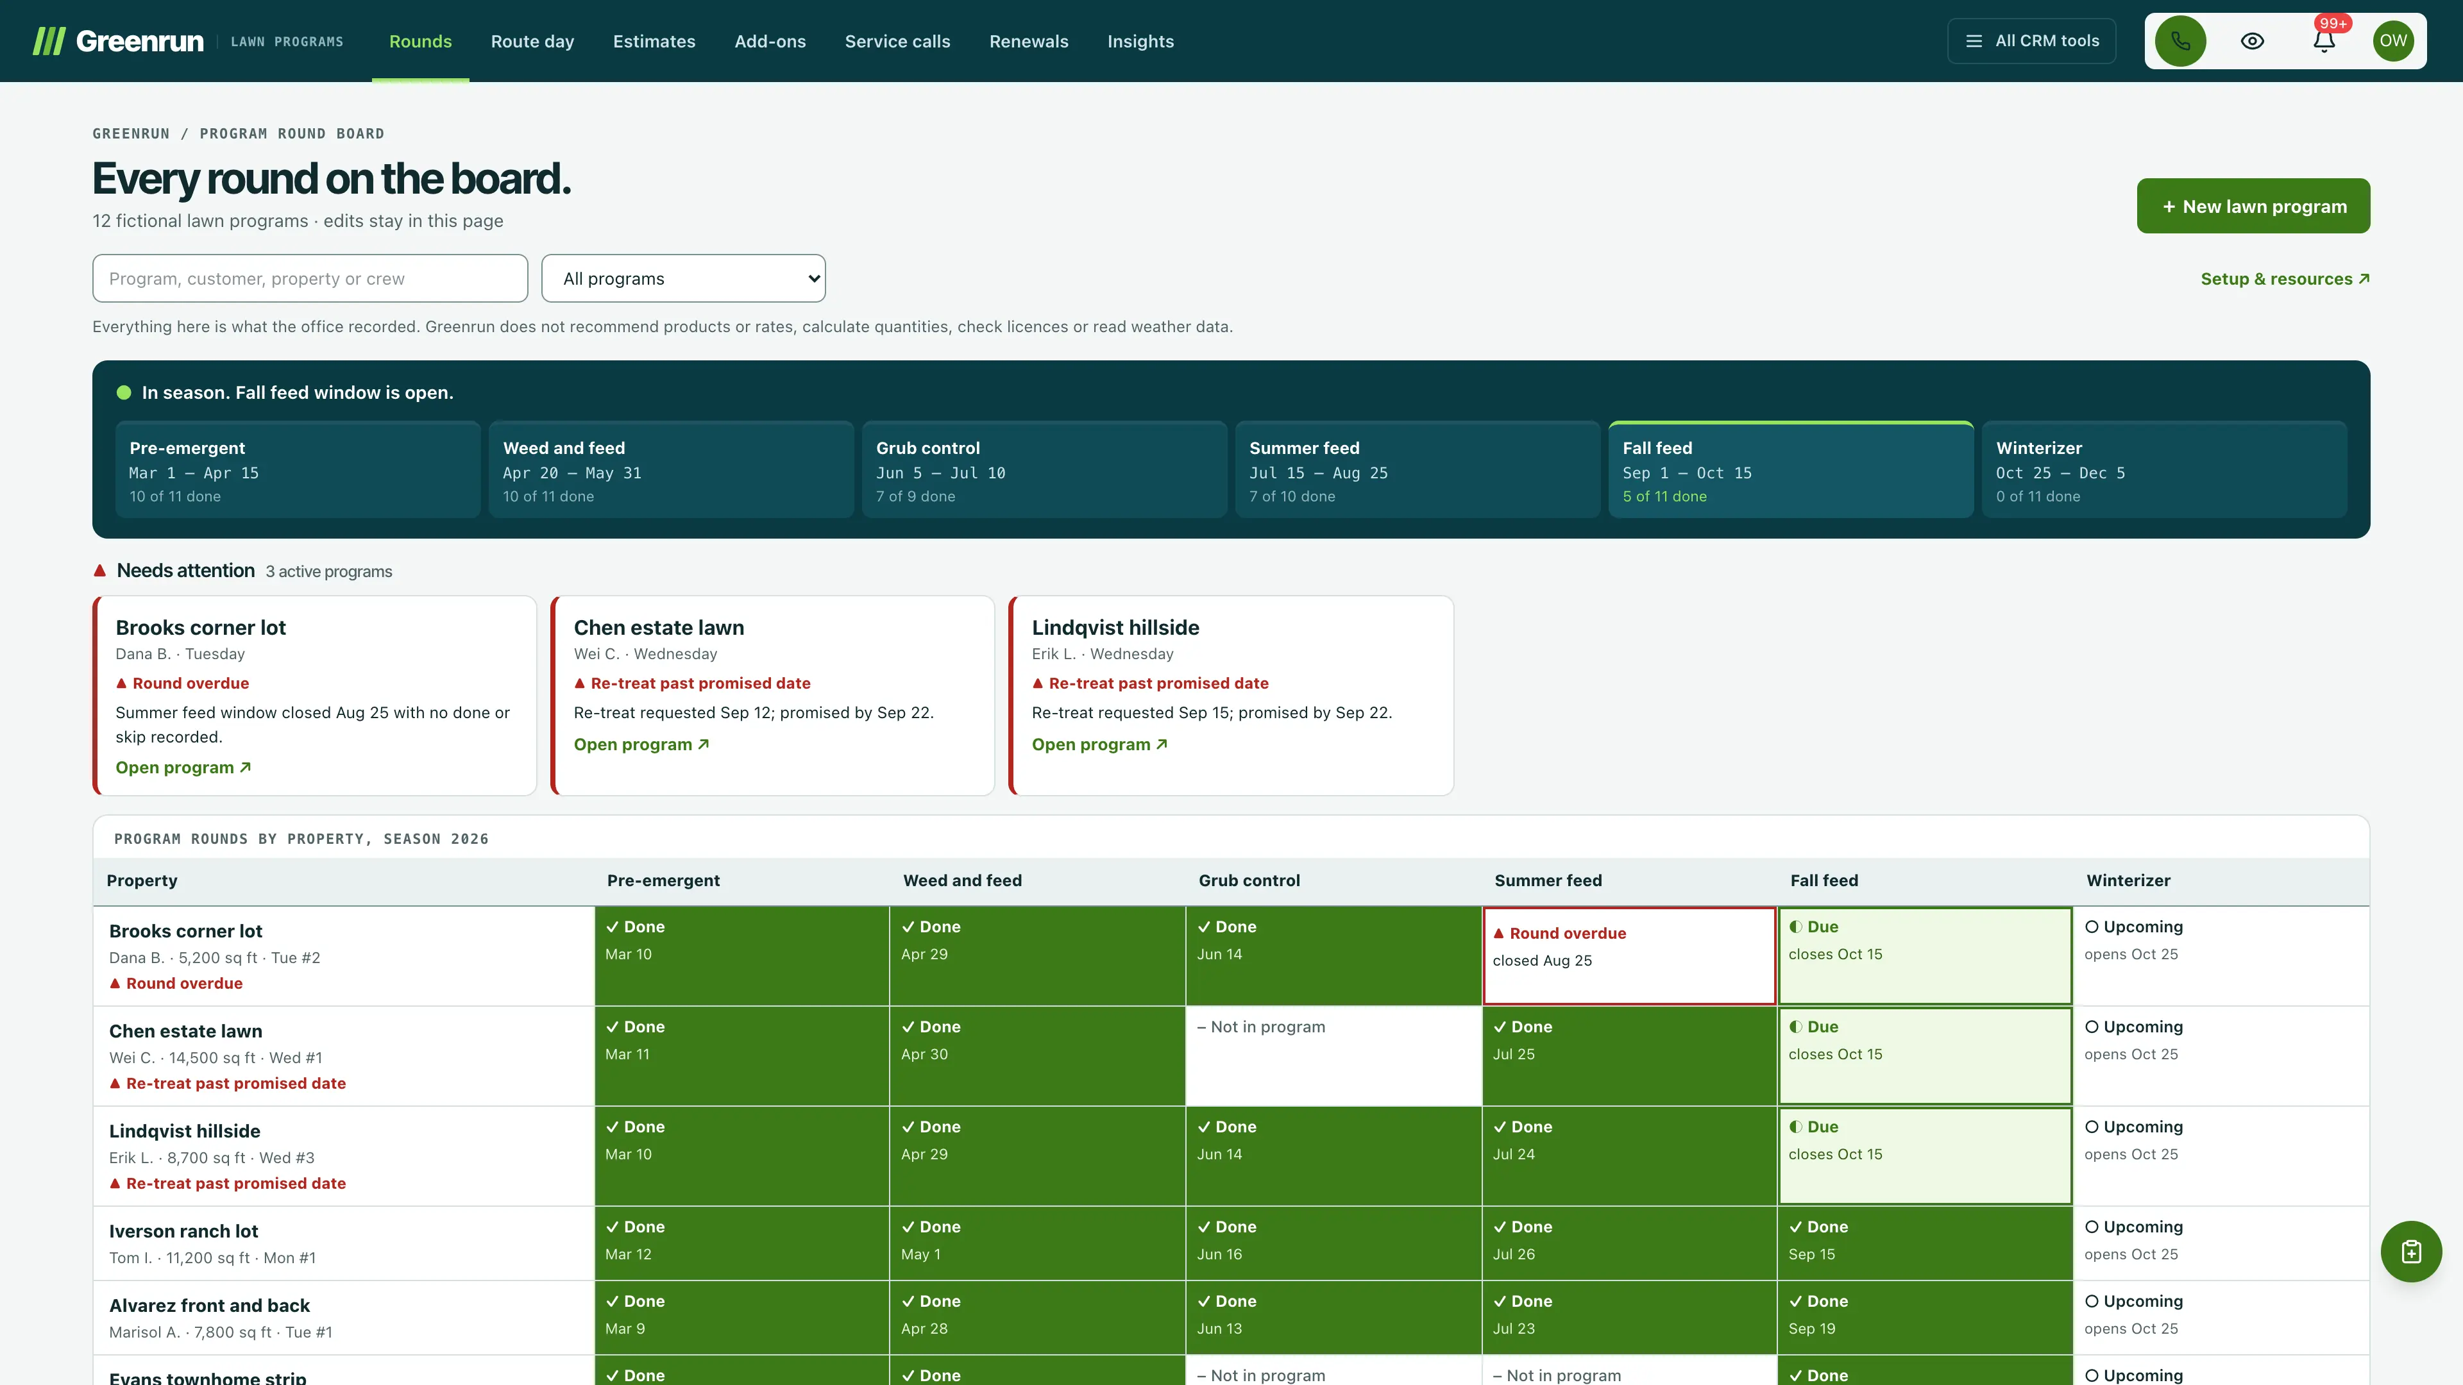Open the floating clipboard button
This screenshot has height=1385, width=2463.
pos(2410,1251)
